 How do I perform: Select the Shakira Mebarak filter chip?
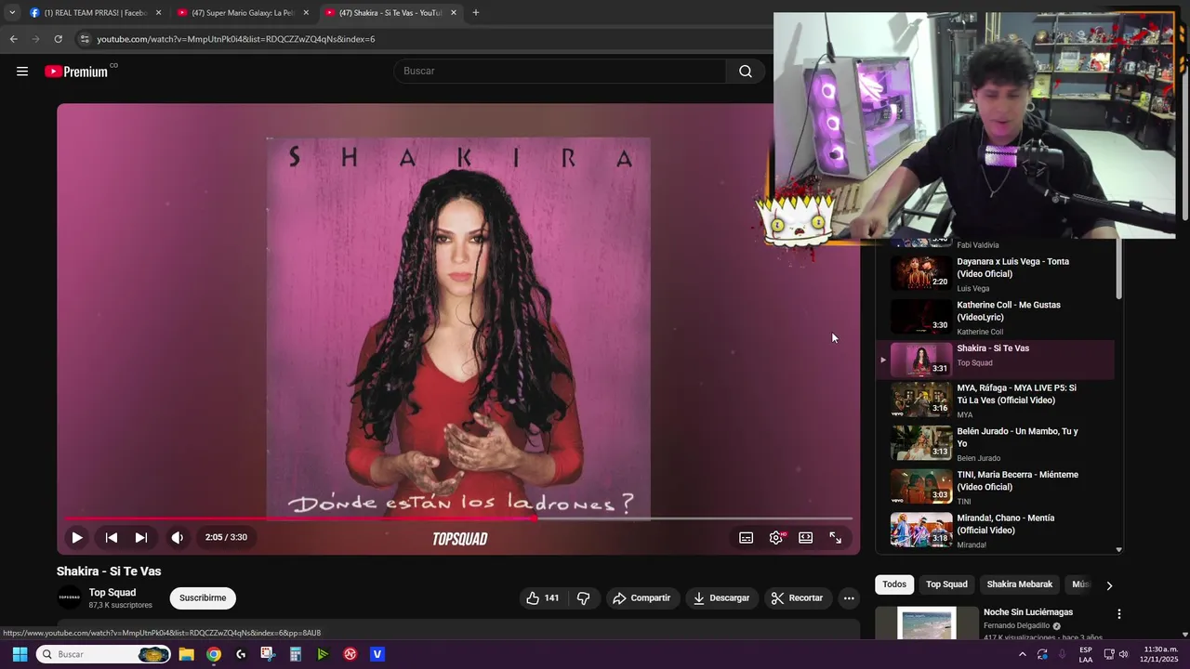pyautogui.click(x=1020, y=584)
